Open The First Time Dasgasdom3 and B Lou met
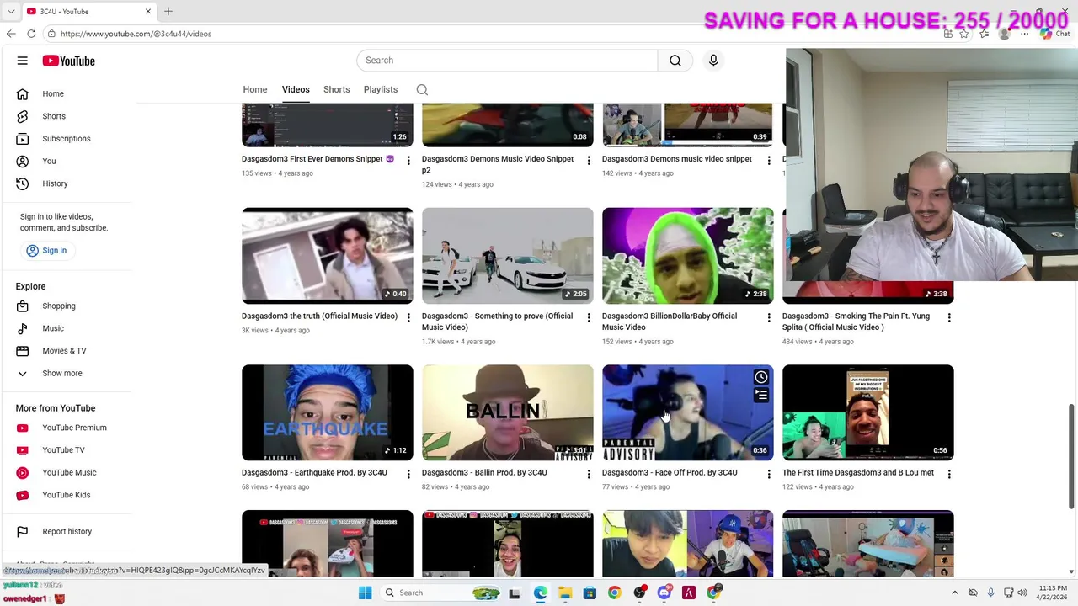The height and width of the screenshot is (606, 1078). click(858, 473)
